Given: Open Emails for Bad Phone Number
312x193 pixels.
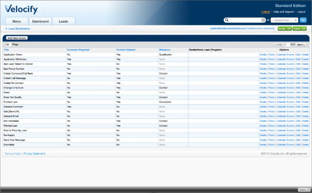Looking at the screenshot, I should pos(263,69).
